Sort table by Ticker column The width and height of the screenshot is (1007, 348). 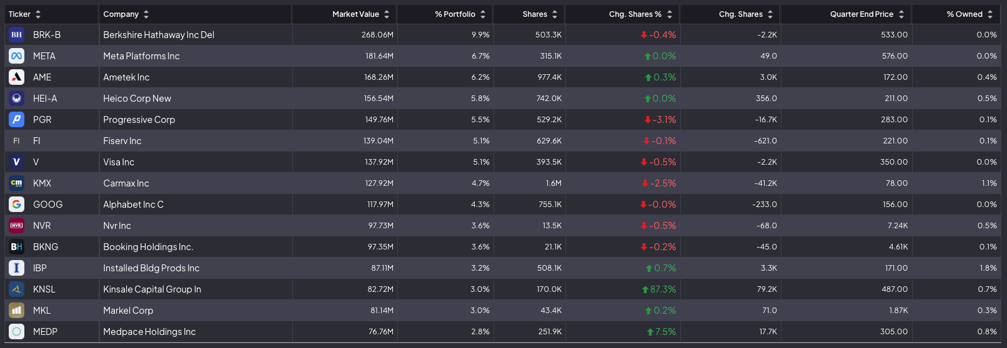[25, 14]
